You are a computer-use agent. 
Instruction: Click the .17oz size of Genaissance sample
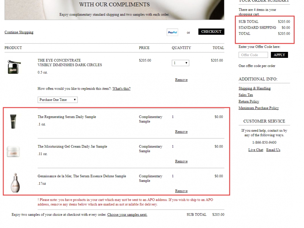(x=42, y=184)
